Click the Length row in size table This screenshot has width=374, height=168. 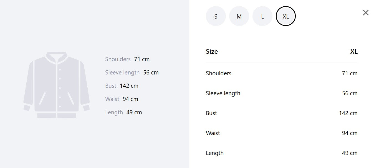click(282, 153)
